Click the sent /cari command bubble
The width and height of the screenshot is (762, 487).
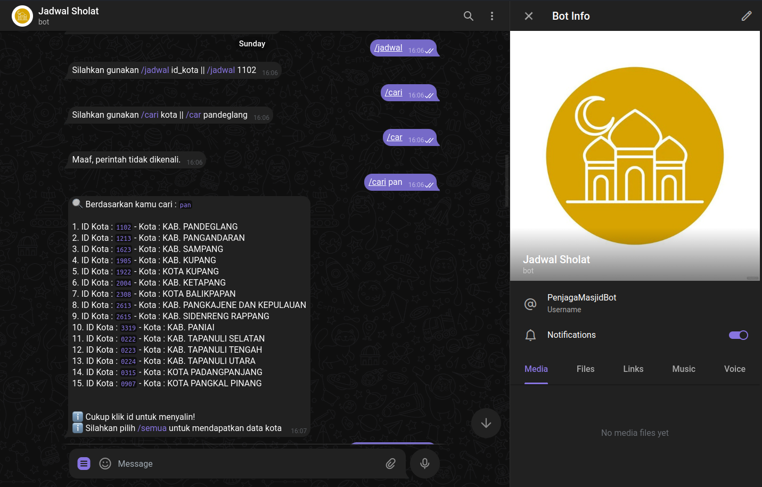click(x=409, y=93)
